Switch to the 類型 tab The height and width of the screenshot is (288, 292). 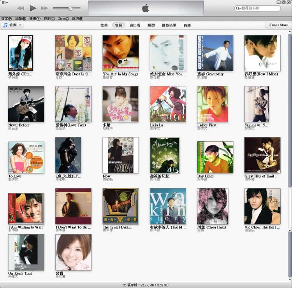click(x=151, y=25)
